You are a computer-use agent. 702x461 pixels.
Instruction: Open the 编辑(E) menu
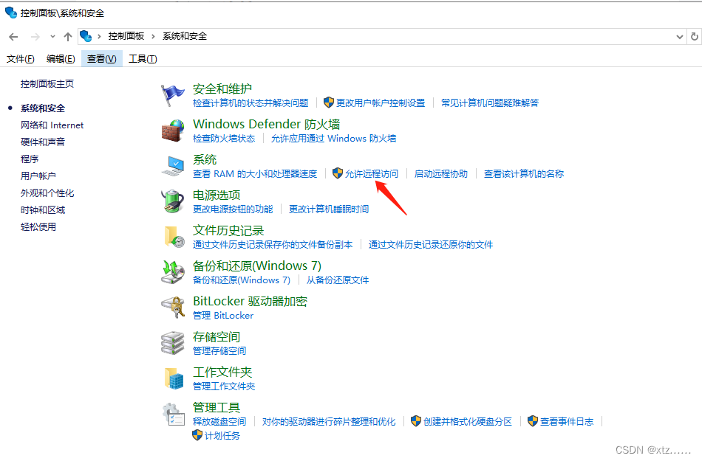click(61, 59)
